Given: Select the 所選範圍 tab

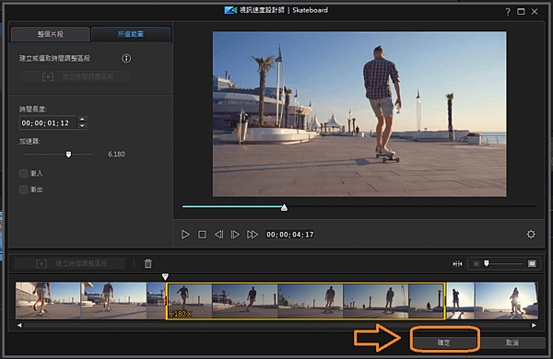Looking at the screenshot, I should coord(131,34).
